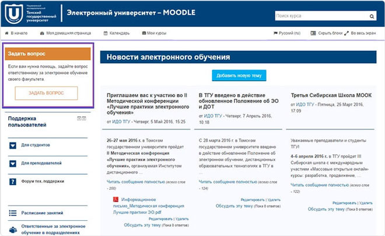Viewport: 385px width, 236px height.
Task: Open the Русский (ru) language menu
Action: (287, 33)
